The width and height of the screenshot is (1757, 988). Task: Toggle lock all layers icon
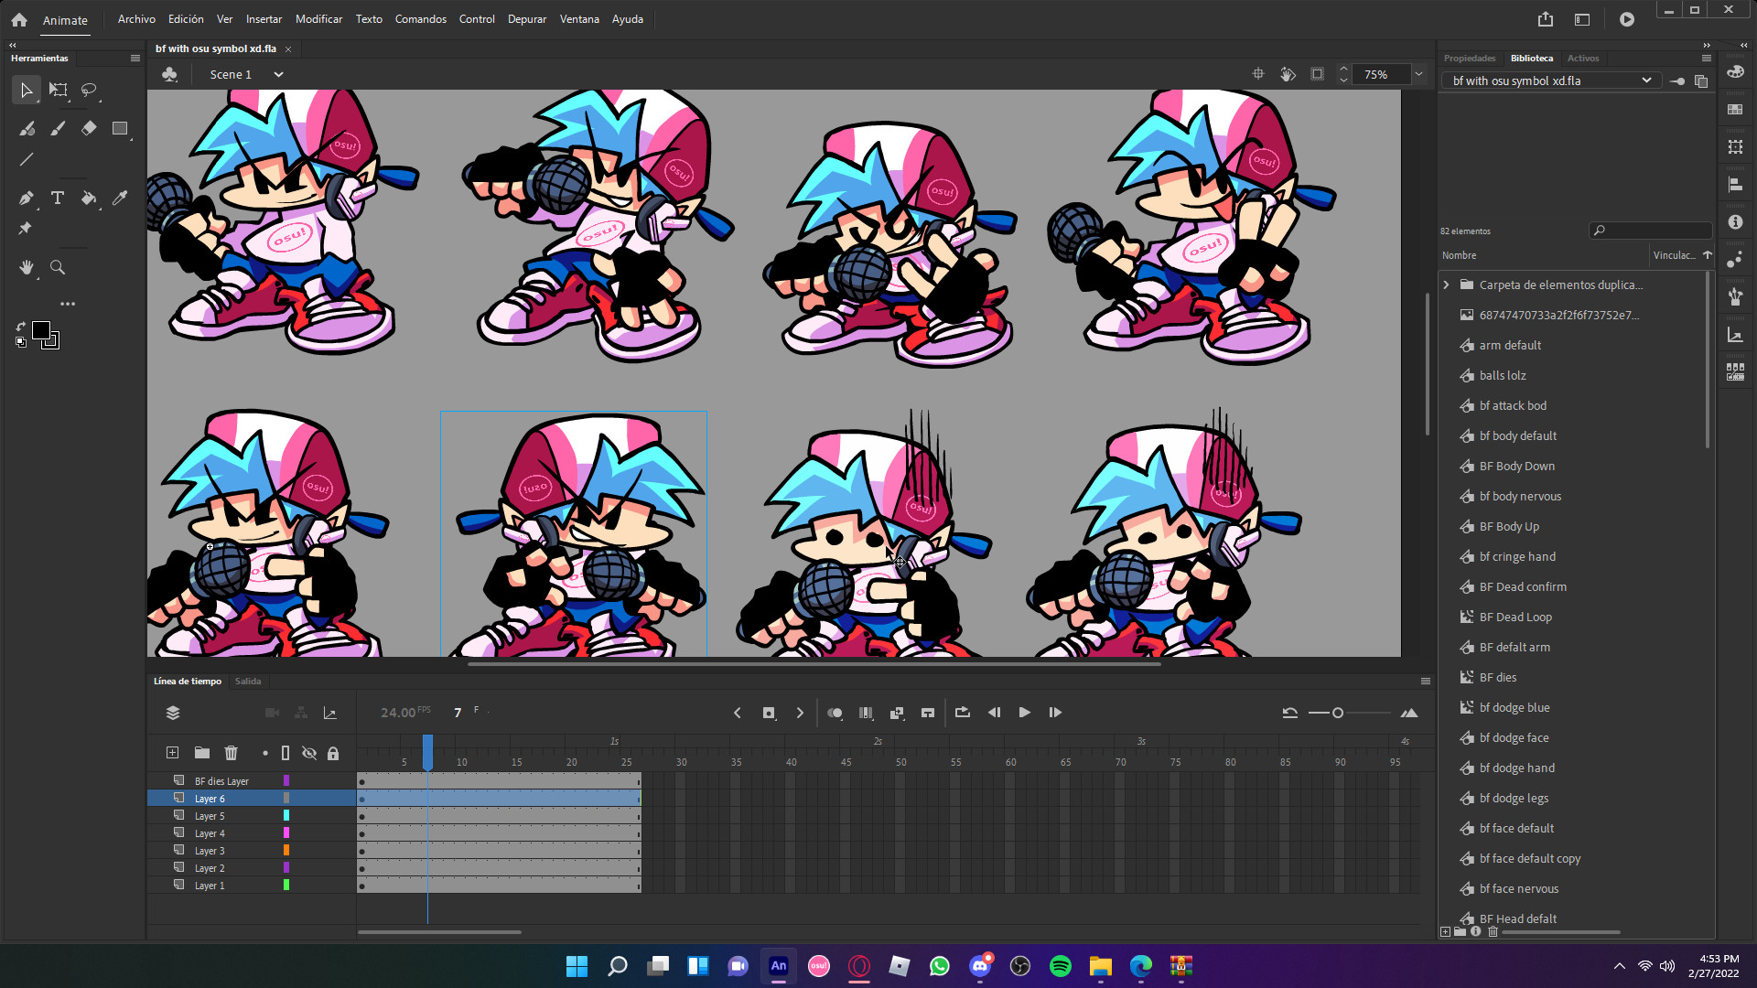[333, 753]
